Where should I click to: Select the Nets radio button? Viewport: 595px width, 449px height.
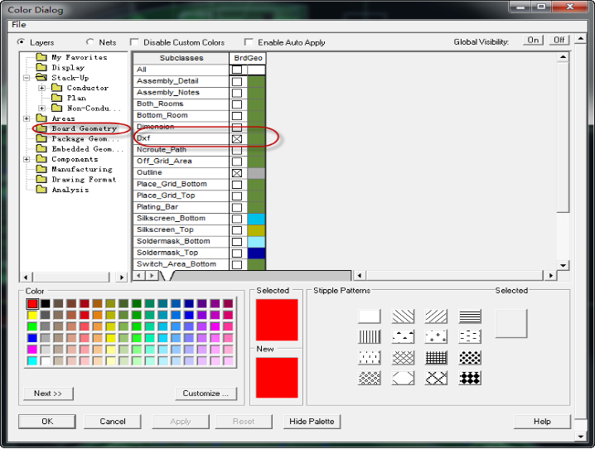(x=90, y=42)
